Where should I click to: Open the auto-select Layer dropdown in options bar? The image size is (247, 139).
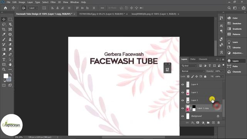pos(33,8)
